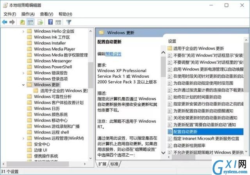Click the Forward arrow toolbar icon
This screenshot has height=175, width=250.
pyautogui.click(x=12, y=22)
